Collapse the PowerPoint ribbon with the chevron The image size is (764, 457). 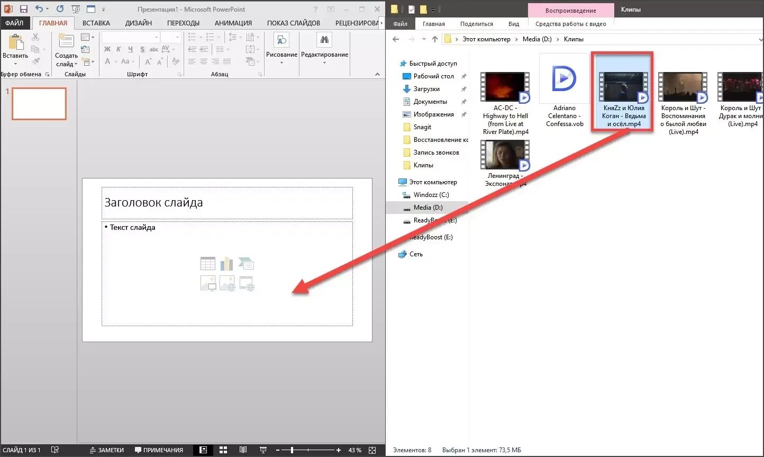377,74
